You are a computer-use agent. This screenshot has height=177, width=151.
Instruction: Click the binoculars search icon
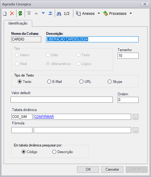pos(59,14)
